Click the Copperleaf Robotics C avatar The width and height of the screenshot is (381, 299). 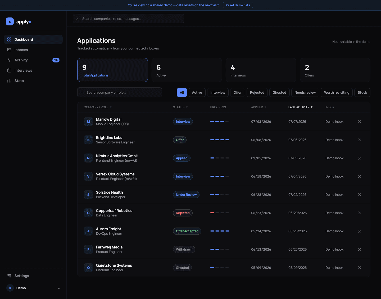tap(88, 213)
